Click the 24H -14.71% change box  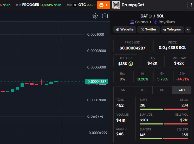pos(182,77)
